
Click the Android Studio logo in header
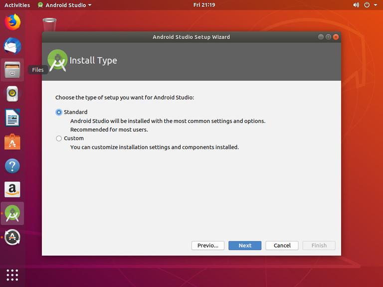57,60
